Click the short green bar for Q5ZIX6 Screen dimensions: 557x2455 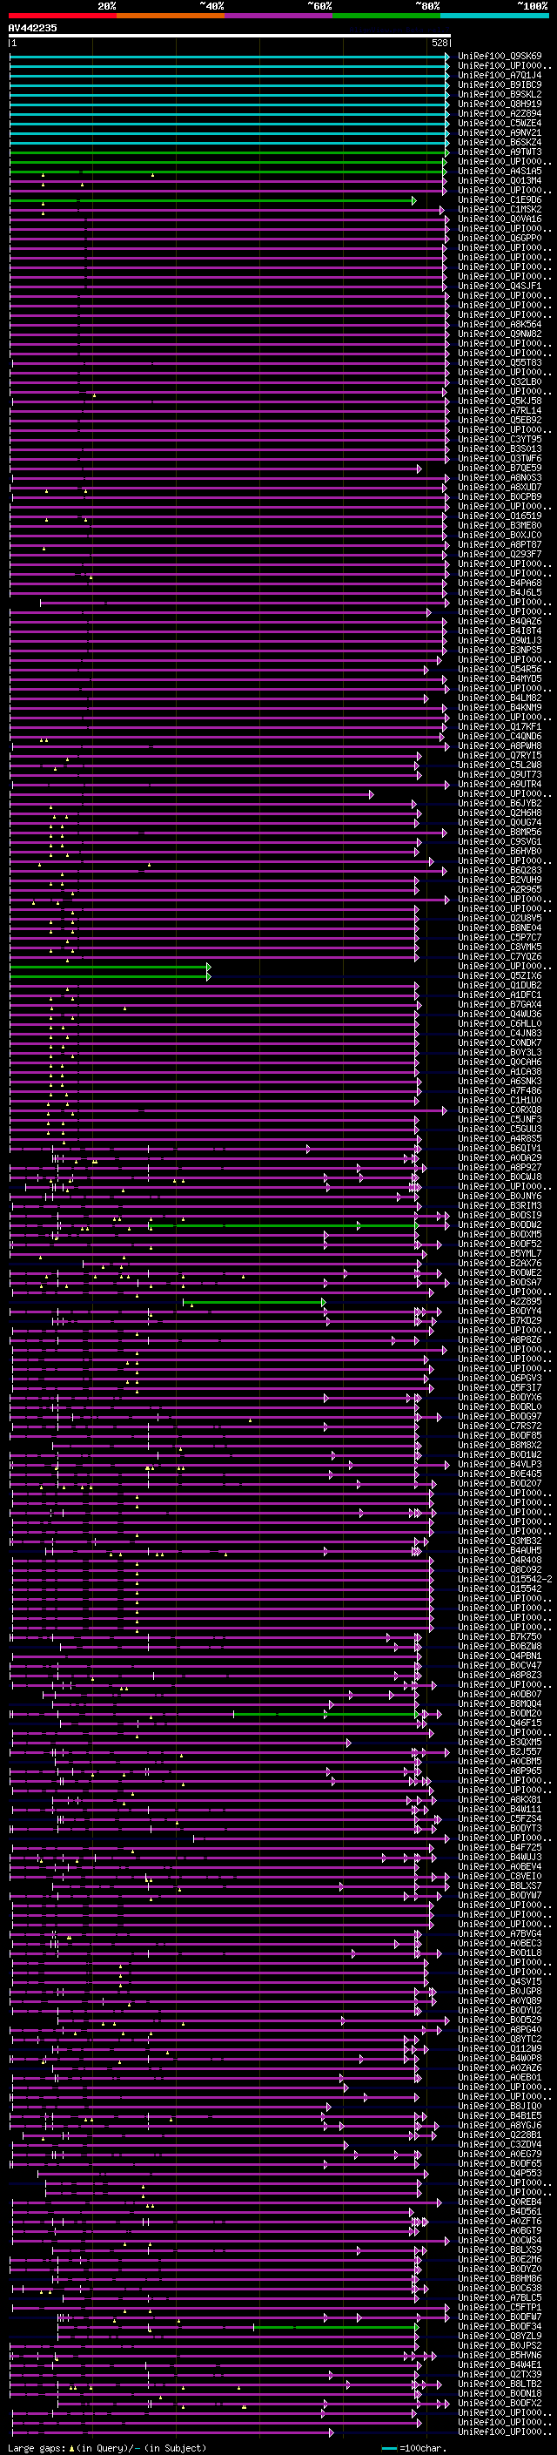pyautogui.click(x=111, y=976)
